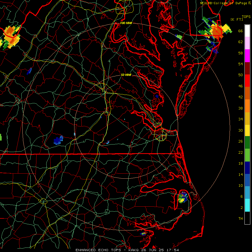The width and height of the screenshot is (252, 252).
Task: Select the burnt orange legend block near 42
Action: (247, 93)
